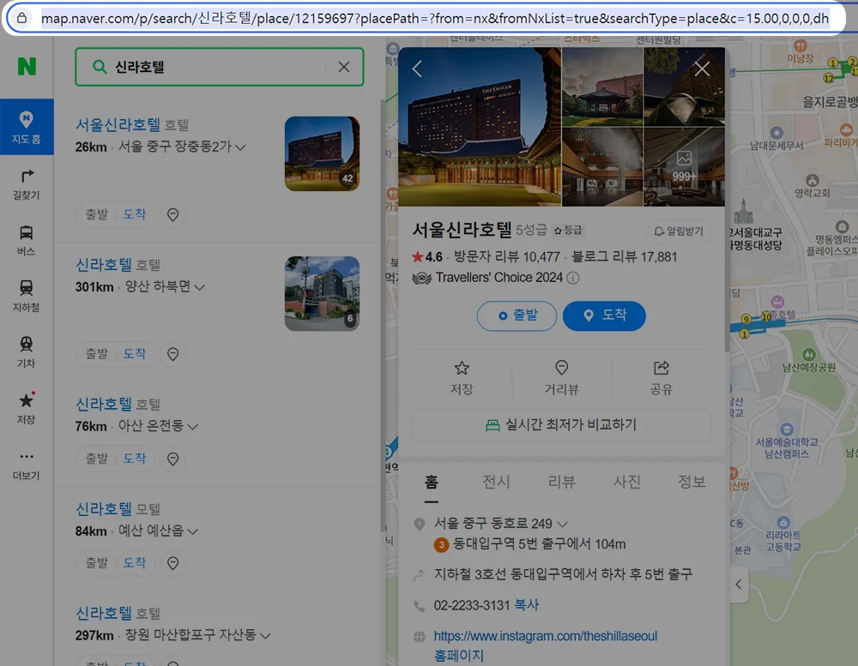Image resolution: width=858 pixels, height=666 pixels.
Task: Go back using detail panel arrow
Action: pyautogui.click(x=418, y=69)
